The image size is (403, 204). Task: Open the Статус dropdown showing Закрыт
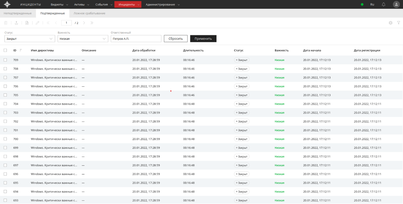[x=30, y=39]
